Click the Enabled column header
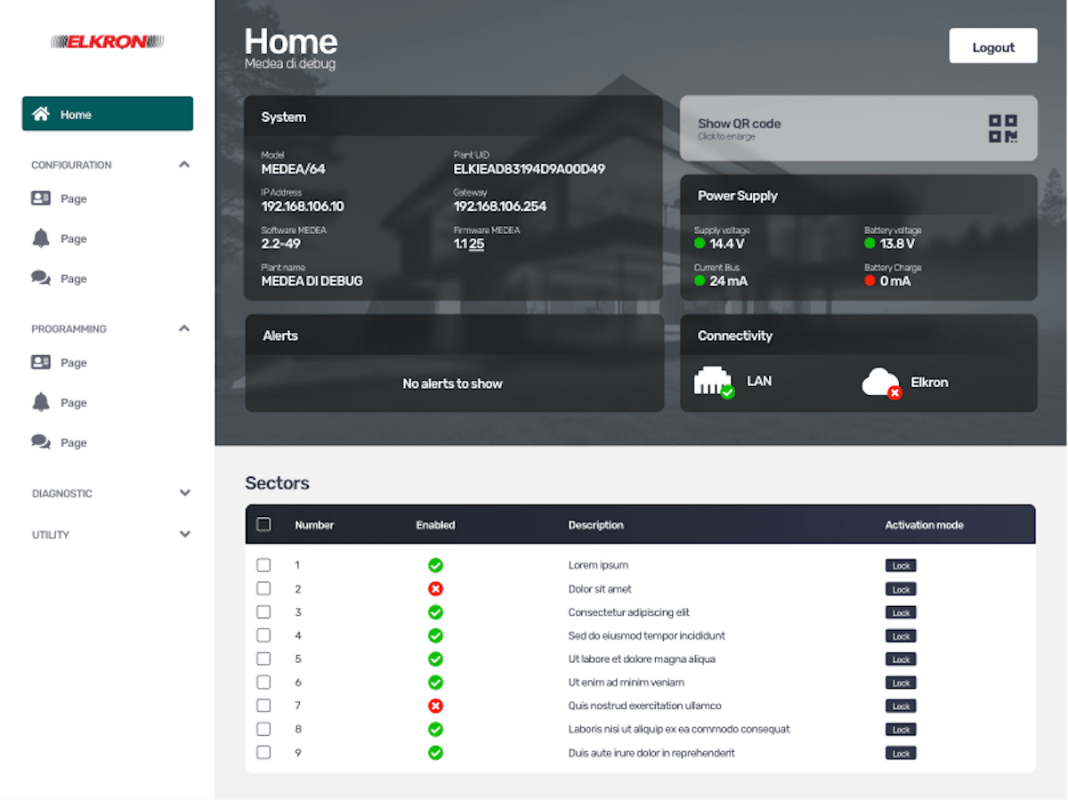Viewport: 1068px width, 800px height. click(435, 525)
